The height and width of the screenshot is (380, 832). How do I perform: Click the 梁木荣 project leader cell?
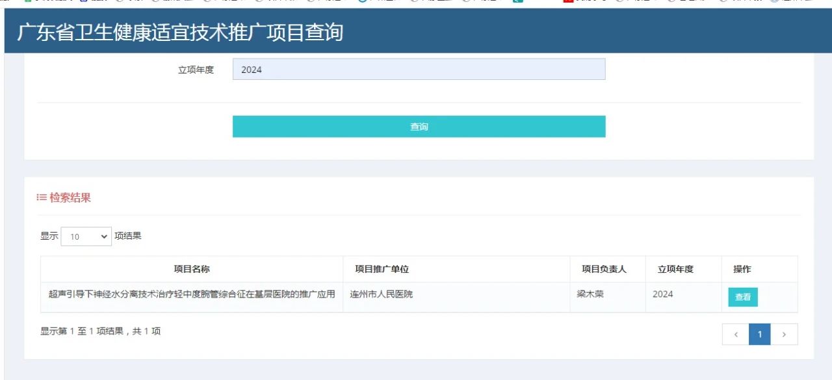(590, 294)
